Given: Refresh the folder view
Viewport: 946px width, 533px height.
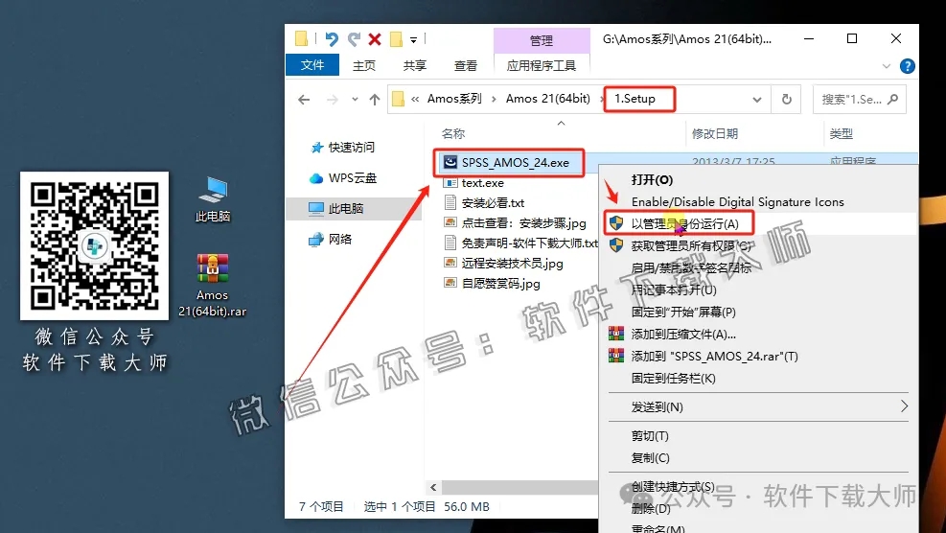Looking at the screenshot, I should [787, 100].
